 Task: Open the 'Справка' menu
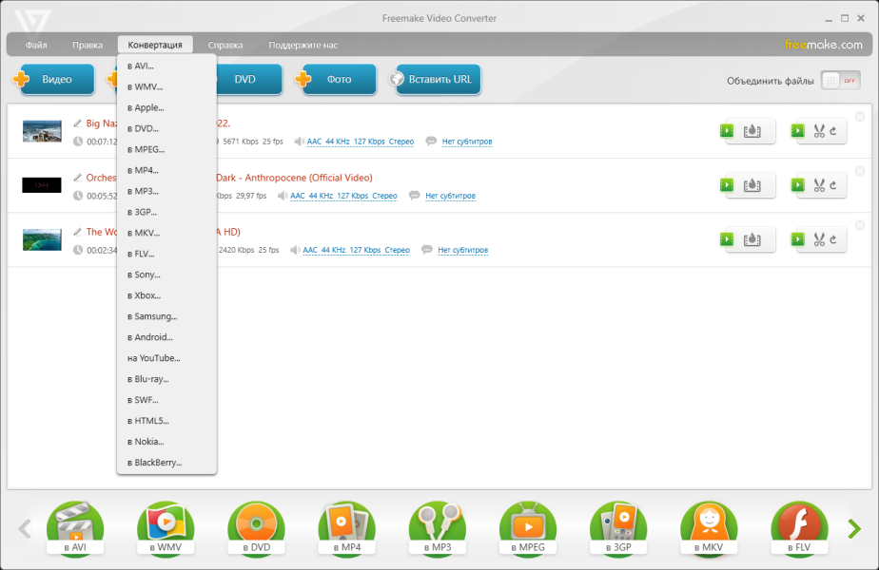click(x=225, y=45)
